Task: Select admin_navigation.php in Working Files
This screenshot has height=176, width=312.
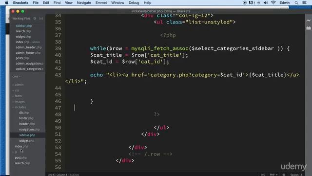Action: tap(29, 64)
